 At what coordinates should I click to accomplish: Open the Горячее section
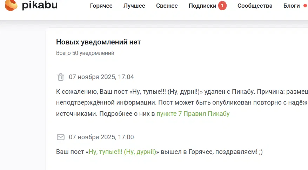click(x=101, y=6)
